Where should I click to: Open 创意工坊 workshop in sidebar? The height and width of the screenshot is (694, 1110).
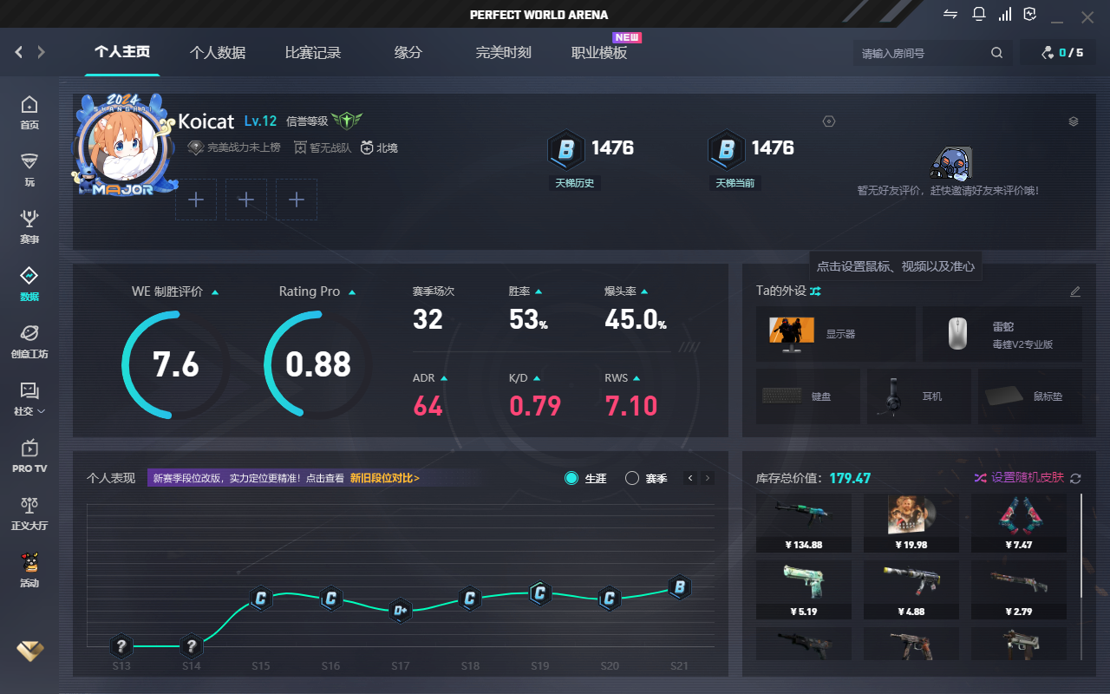click(29, 341)
